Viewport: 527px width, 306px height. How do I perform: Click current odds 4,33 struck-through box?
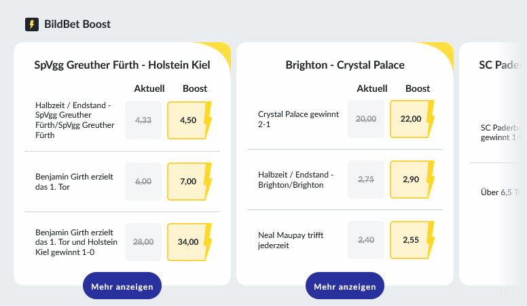[x=143, y=120]
